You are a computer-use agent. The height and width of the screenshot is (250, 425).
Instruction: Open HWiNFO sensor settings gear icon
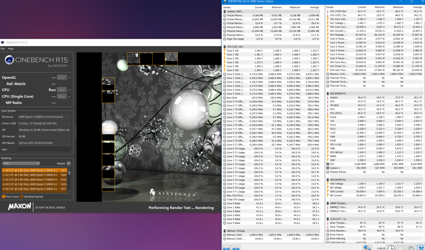pyautogui.click(x=411, y=247)
